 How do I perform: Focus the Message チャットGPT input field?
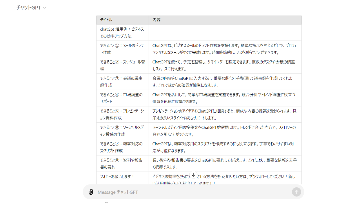tap(193, 192)
